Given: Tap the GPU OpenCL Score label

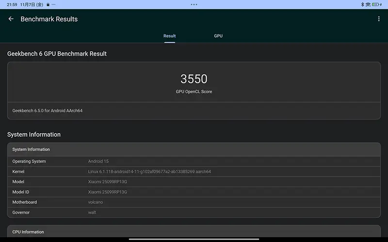Looking at the screenshot, I should 194,91.
